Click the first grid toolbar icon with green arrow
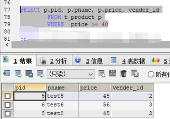Screen dimensions: 170x119 [7, 74]
